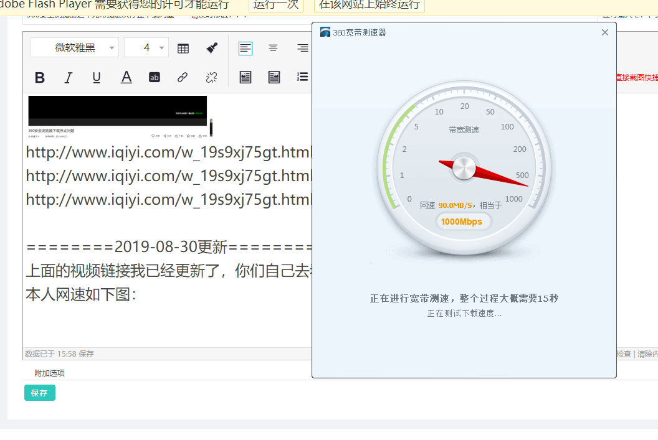
Task: Align text left
Action: click(x=246, y=48)
